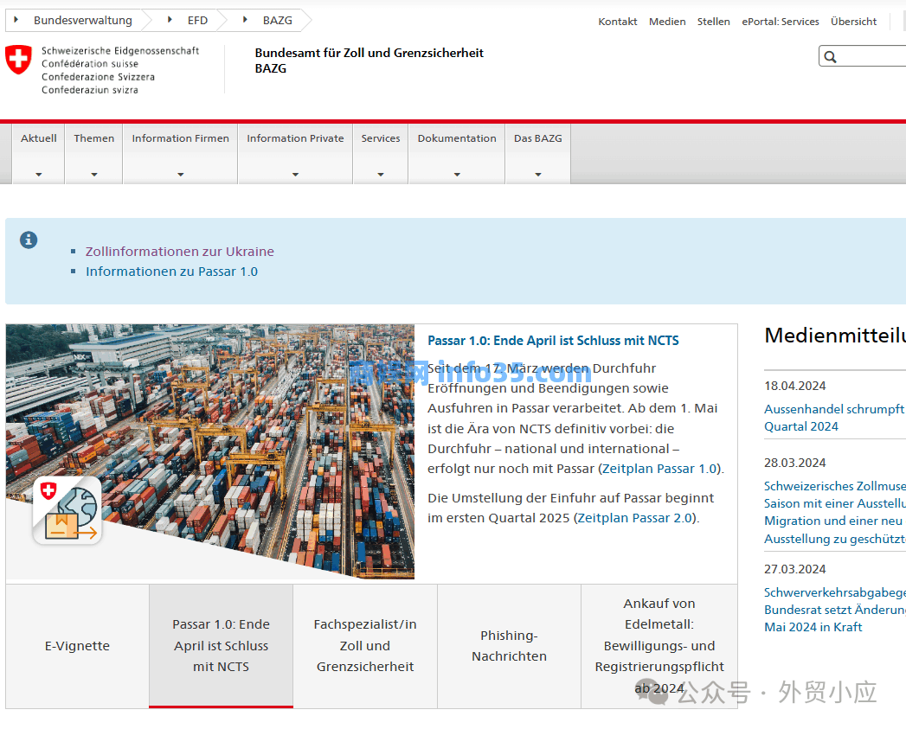
Task: Click the arrow before Bundesverwaltung
Action: point(16,20)
